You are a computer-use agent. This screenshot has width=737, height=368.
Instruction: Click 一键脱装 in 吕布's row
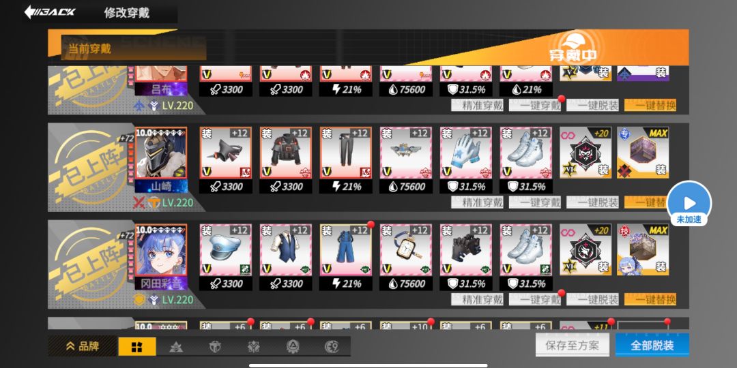click(x=593, y=105)
